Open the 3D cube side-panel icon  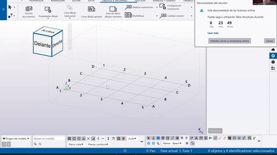273,62
